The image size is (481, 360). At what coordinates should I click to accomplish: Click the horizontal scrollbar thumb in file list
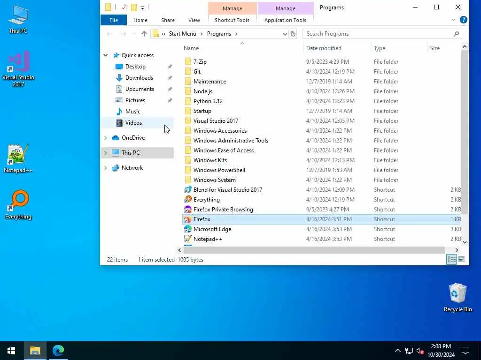[x=314, y=250]
